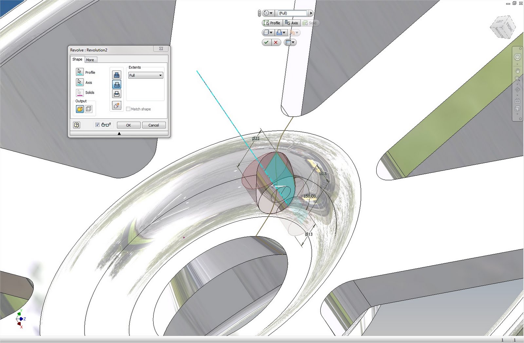Choose the middle Cut operation in Revolve dialog
Viewport: 524px width, 343px height.
point(117,84)
